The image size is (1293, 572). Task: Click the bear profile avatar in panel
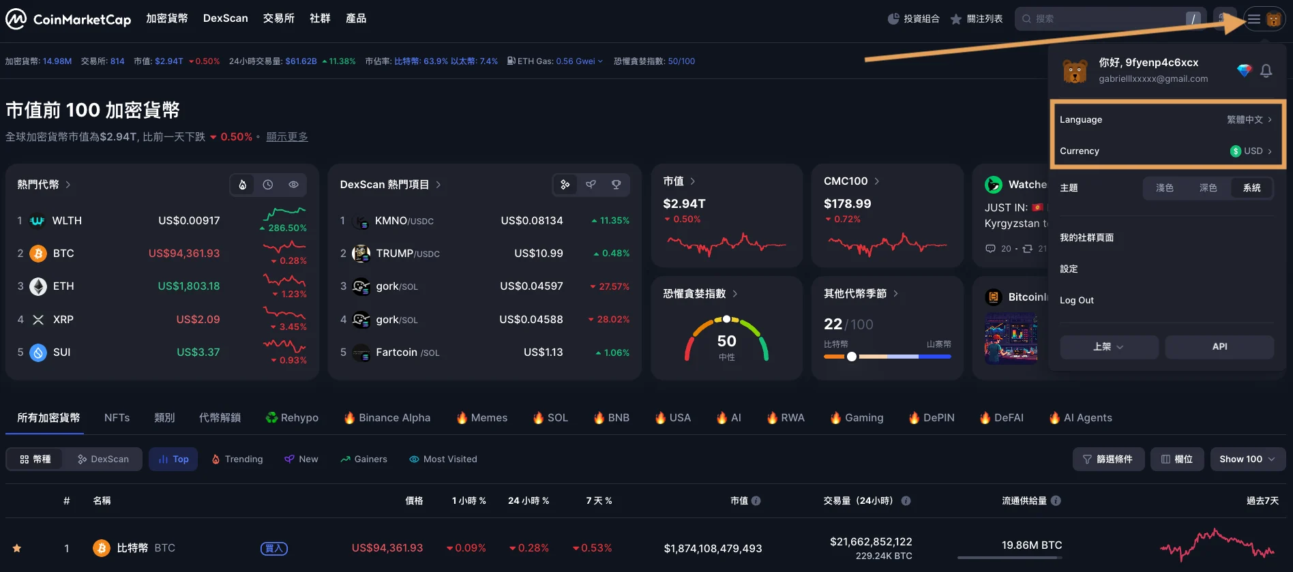[1075, 71]
